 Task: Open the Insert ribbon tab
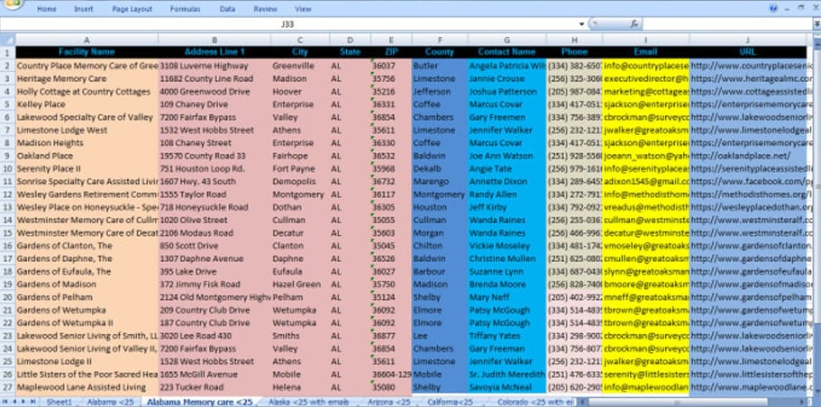pyautogui.click(x=83, y=9)
